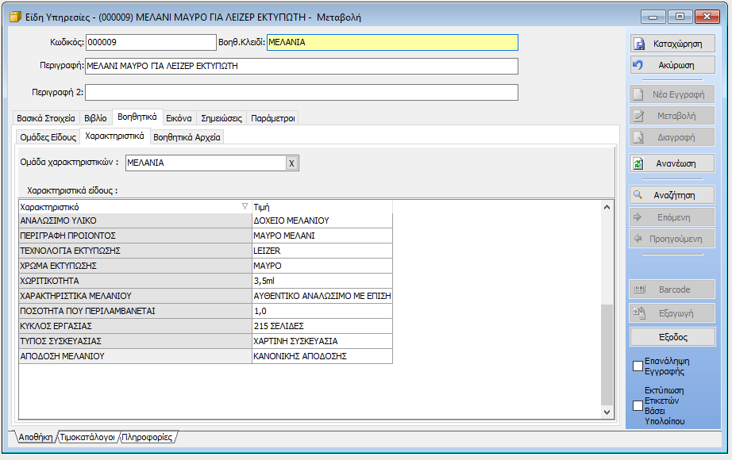Click the Αναζήτηση magnifier icon
The height and width of the screenshot is (460, 732).
tap(638, 195)
